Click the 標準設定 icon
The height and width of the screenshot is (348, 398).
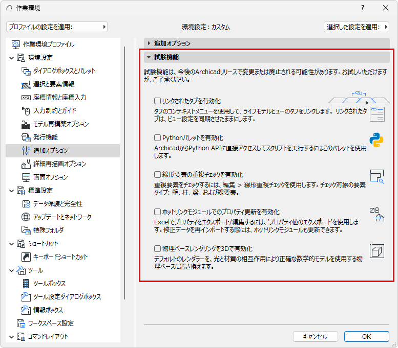21,191
